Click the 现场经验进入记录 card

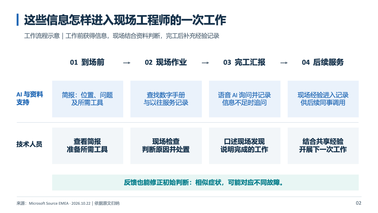pos(323,99)
